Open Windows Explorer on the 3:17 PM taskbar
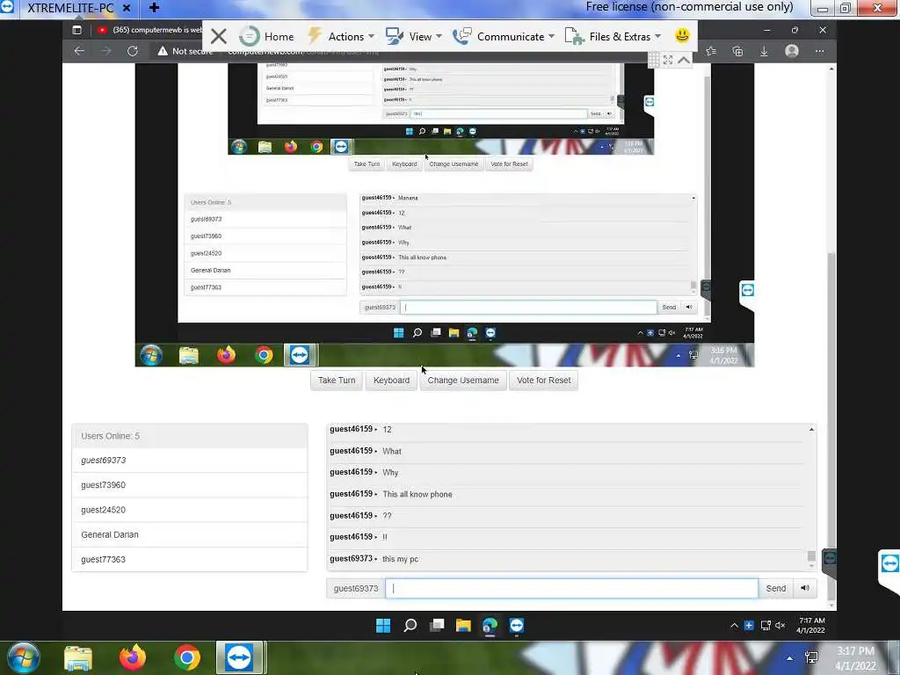This screenshot has width=900, height=675. 78,658
